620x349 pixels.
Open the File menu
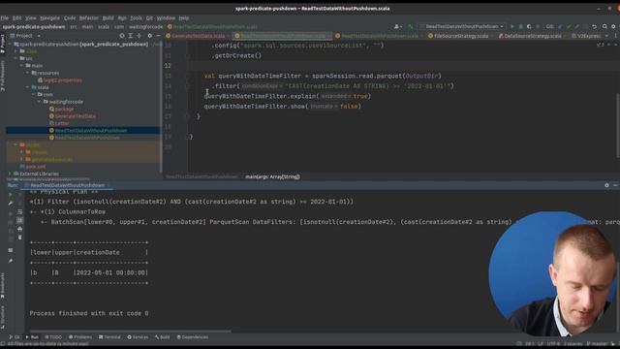[x=5, y=17]
